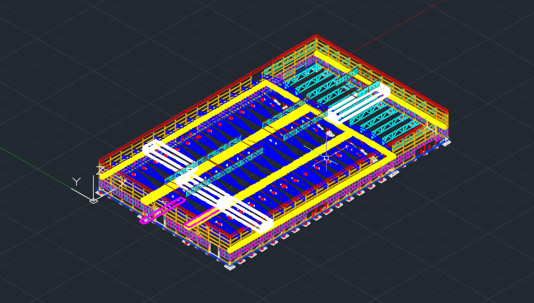
Task: Select the bottom corner white foundation pad
Action: tap(230, 266)
